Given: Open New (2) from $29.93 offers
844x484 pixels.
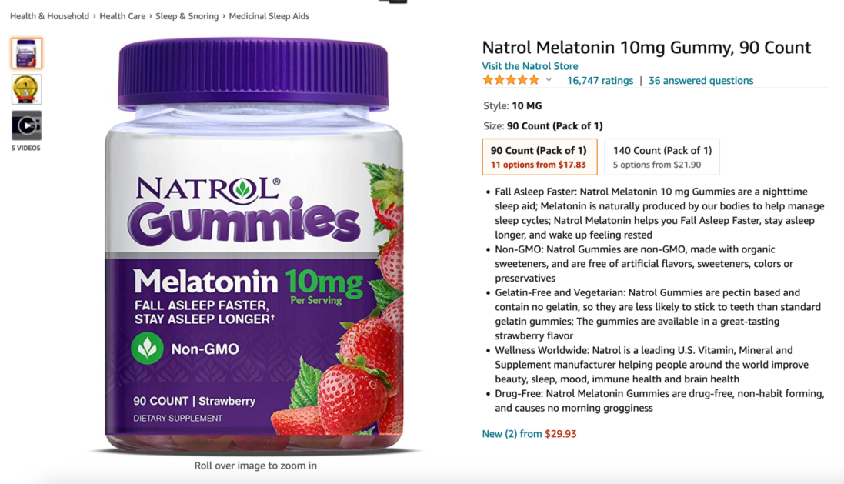Looking at the screenshot, I should click(529, 434).
